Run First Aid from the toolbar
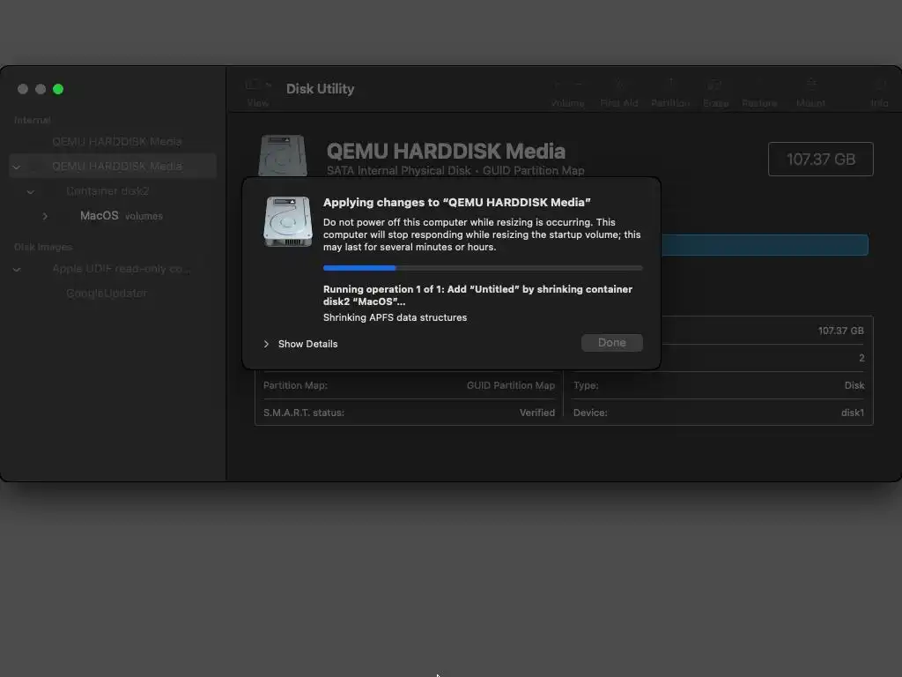902x677 pixels. (619, 92)
